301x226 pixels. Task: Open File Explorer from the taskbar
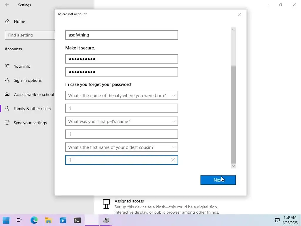pos(49,220)
